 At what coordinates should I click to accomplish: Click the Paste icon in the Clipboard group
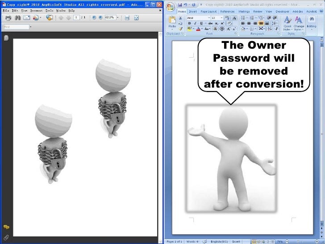pos(173,21)
